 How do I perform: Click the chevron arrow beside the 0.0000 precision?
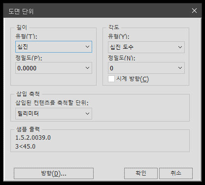[x=87, y=68]
